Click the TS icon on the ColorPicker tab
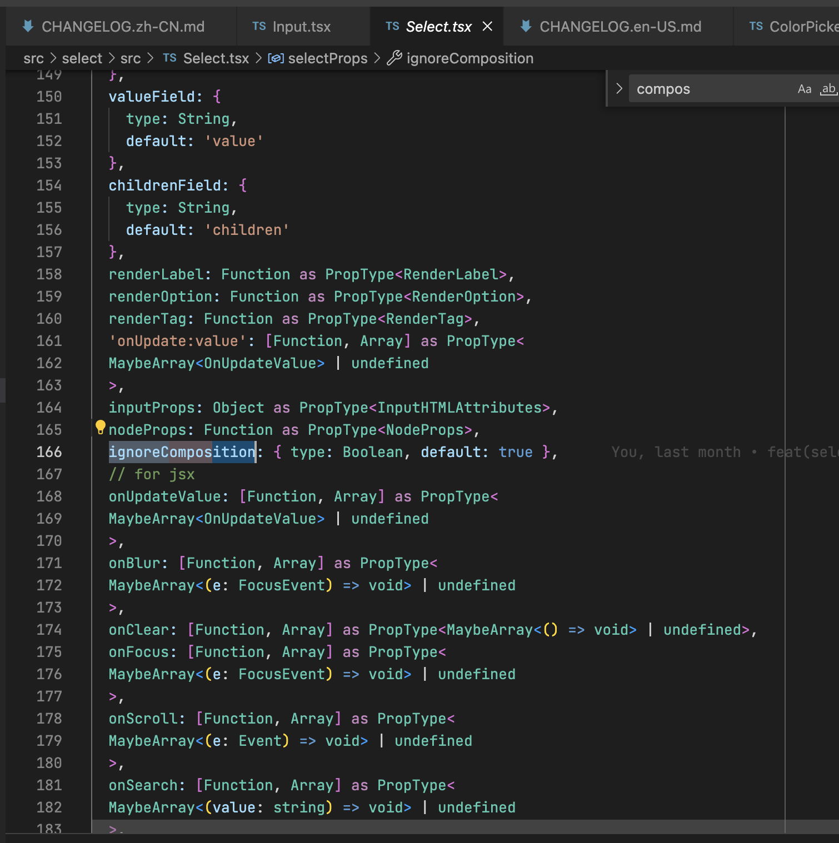Viewport: 839px width, 843px height. click(x=756, y=26)
